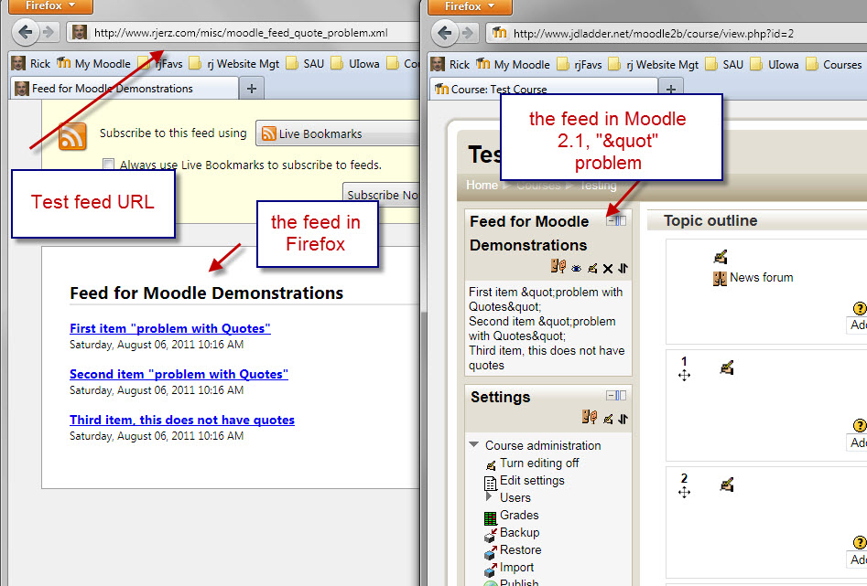Select the Feed for Moodle Demonstrations tab
867x586 pixels.
pyautogui.click(x=125, y=89)
